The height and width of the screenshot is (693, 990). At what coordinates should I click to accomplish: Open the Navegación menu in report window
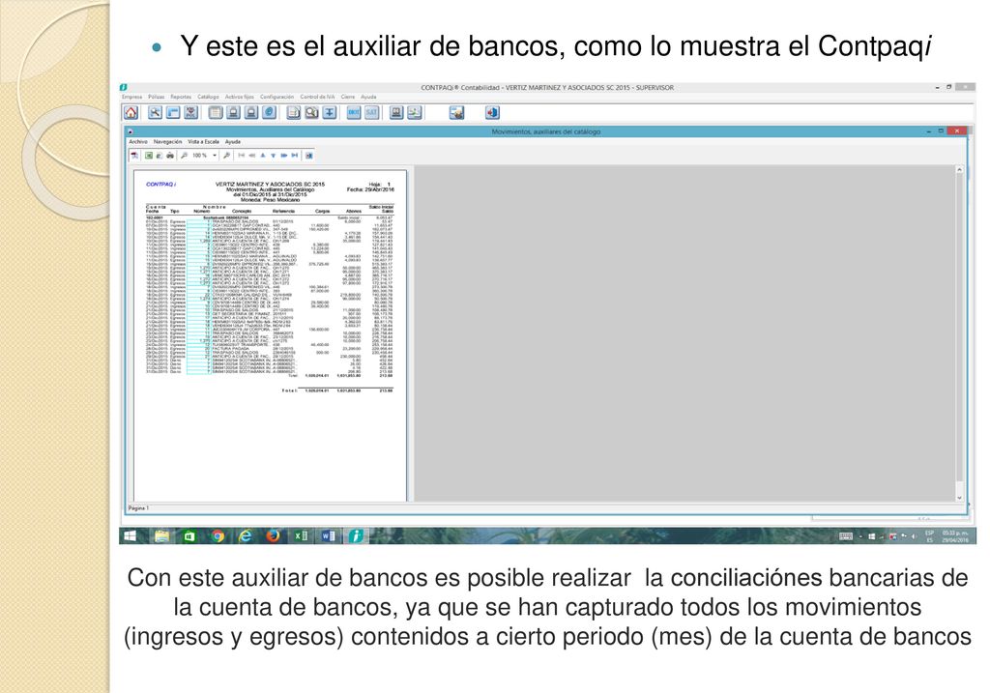(167, 141)
